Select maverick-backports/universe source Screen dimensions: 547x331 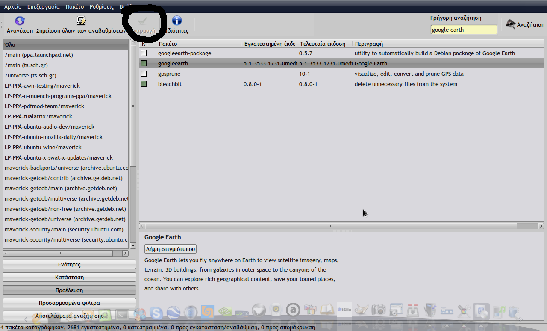pos(66,168)
